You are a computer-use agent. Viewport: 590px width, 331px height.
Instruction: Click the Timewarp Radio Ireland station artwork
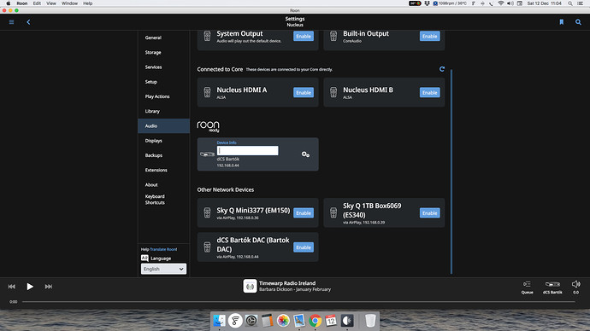point(250,286)
